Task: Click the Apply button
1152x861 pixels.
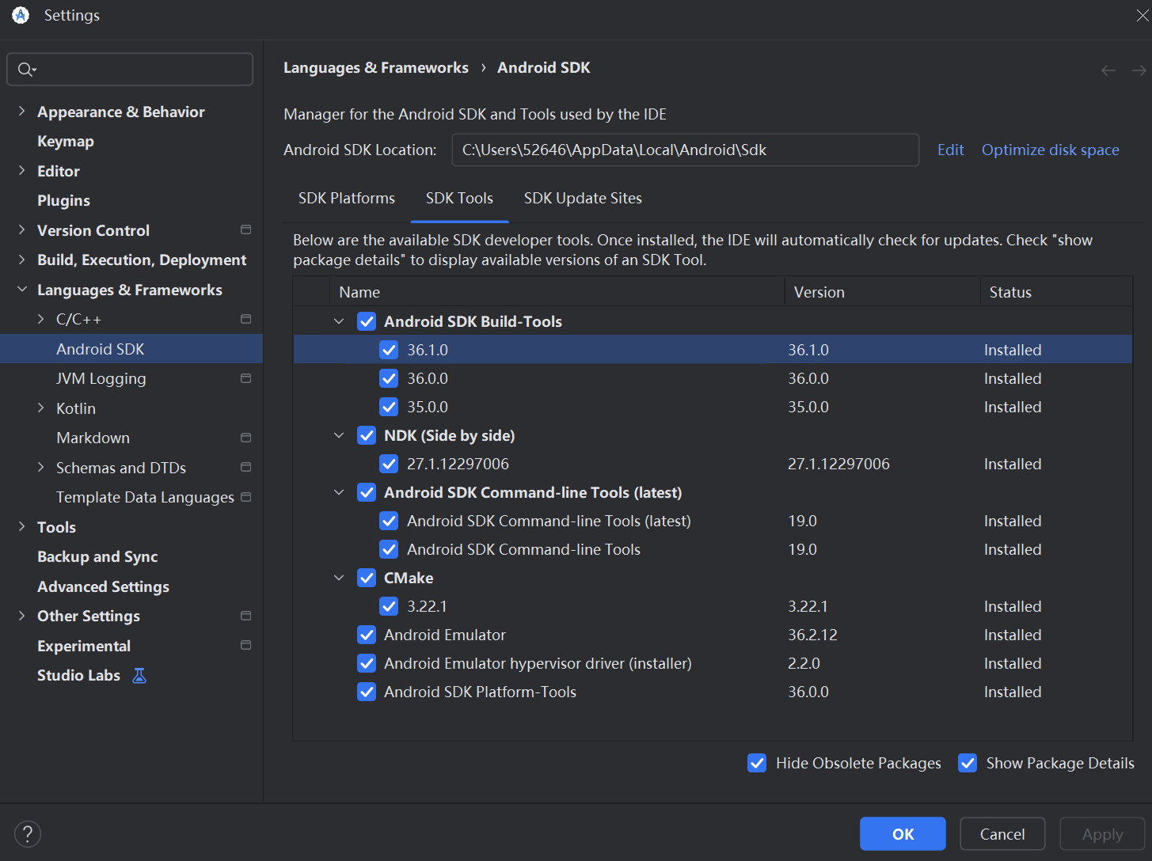Action: (1102, 834)
